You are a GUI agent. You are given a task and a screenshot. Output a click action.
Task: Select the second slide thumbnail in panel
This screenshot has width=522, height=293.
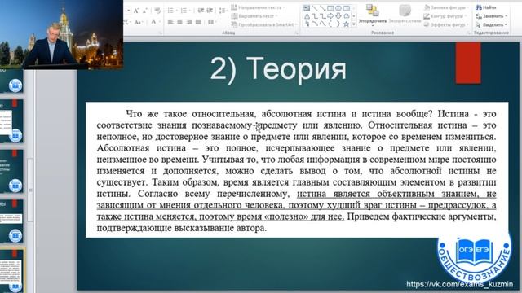(11, 121)
